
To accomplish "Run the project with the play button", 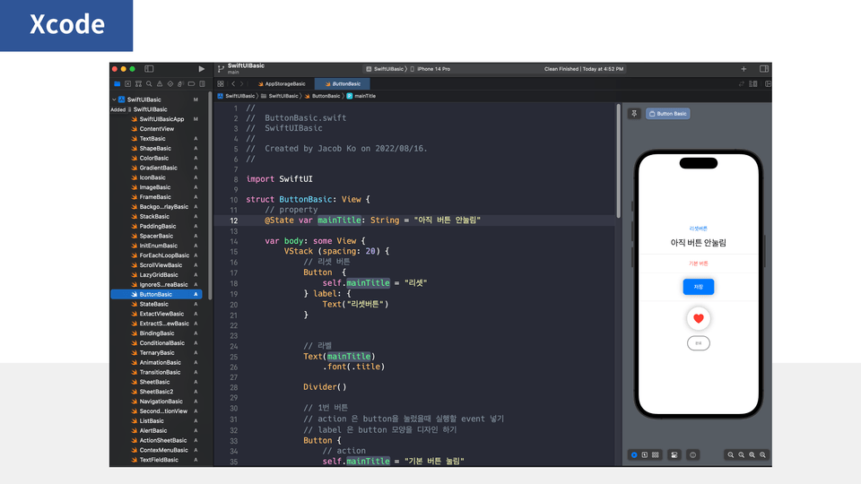I will (202, 69).
